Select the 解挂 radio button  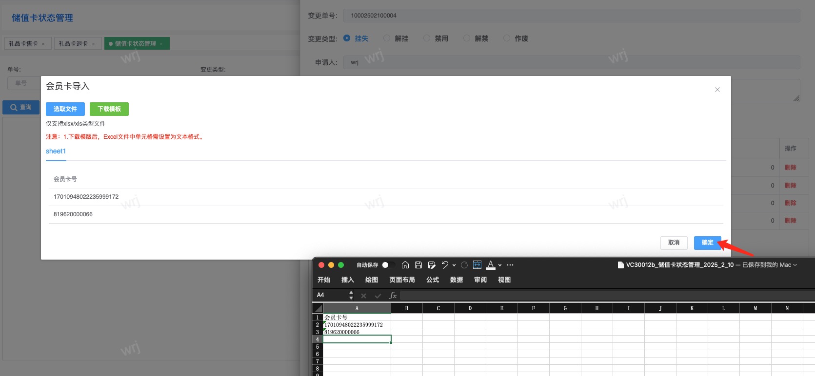pos(387,38)
